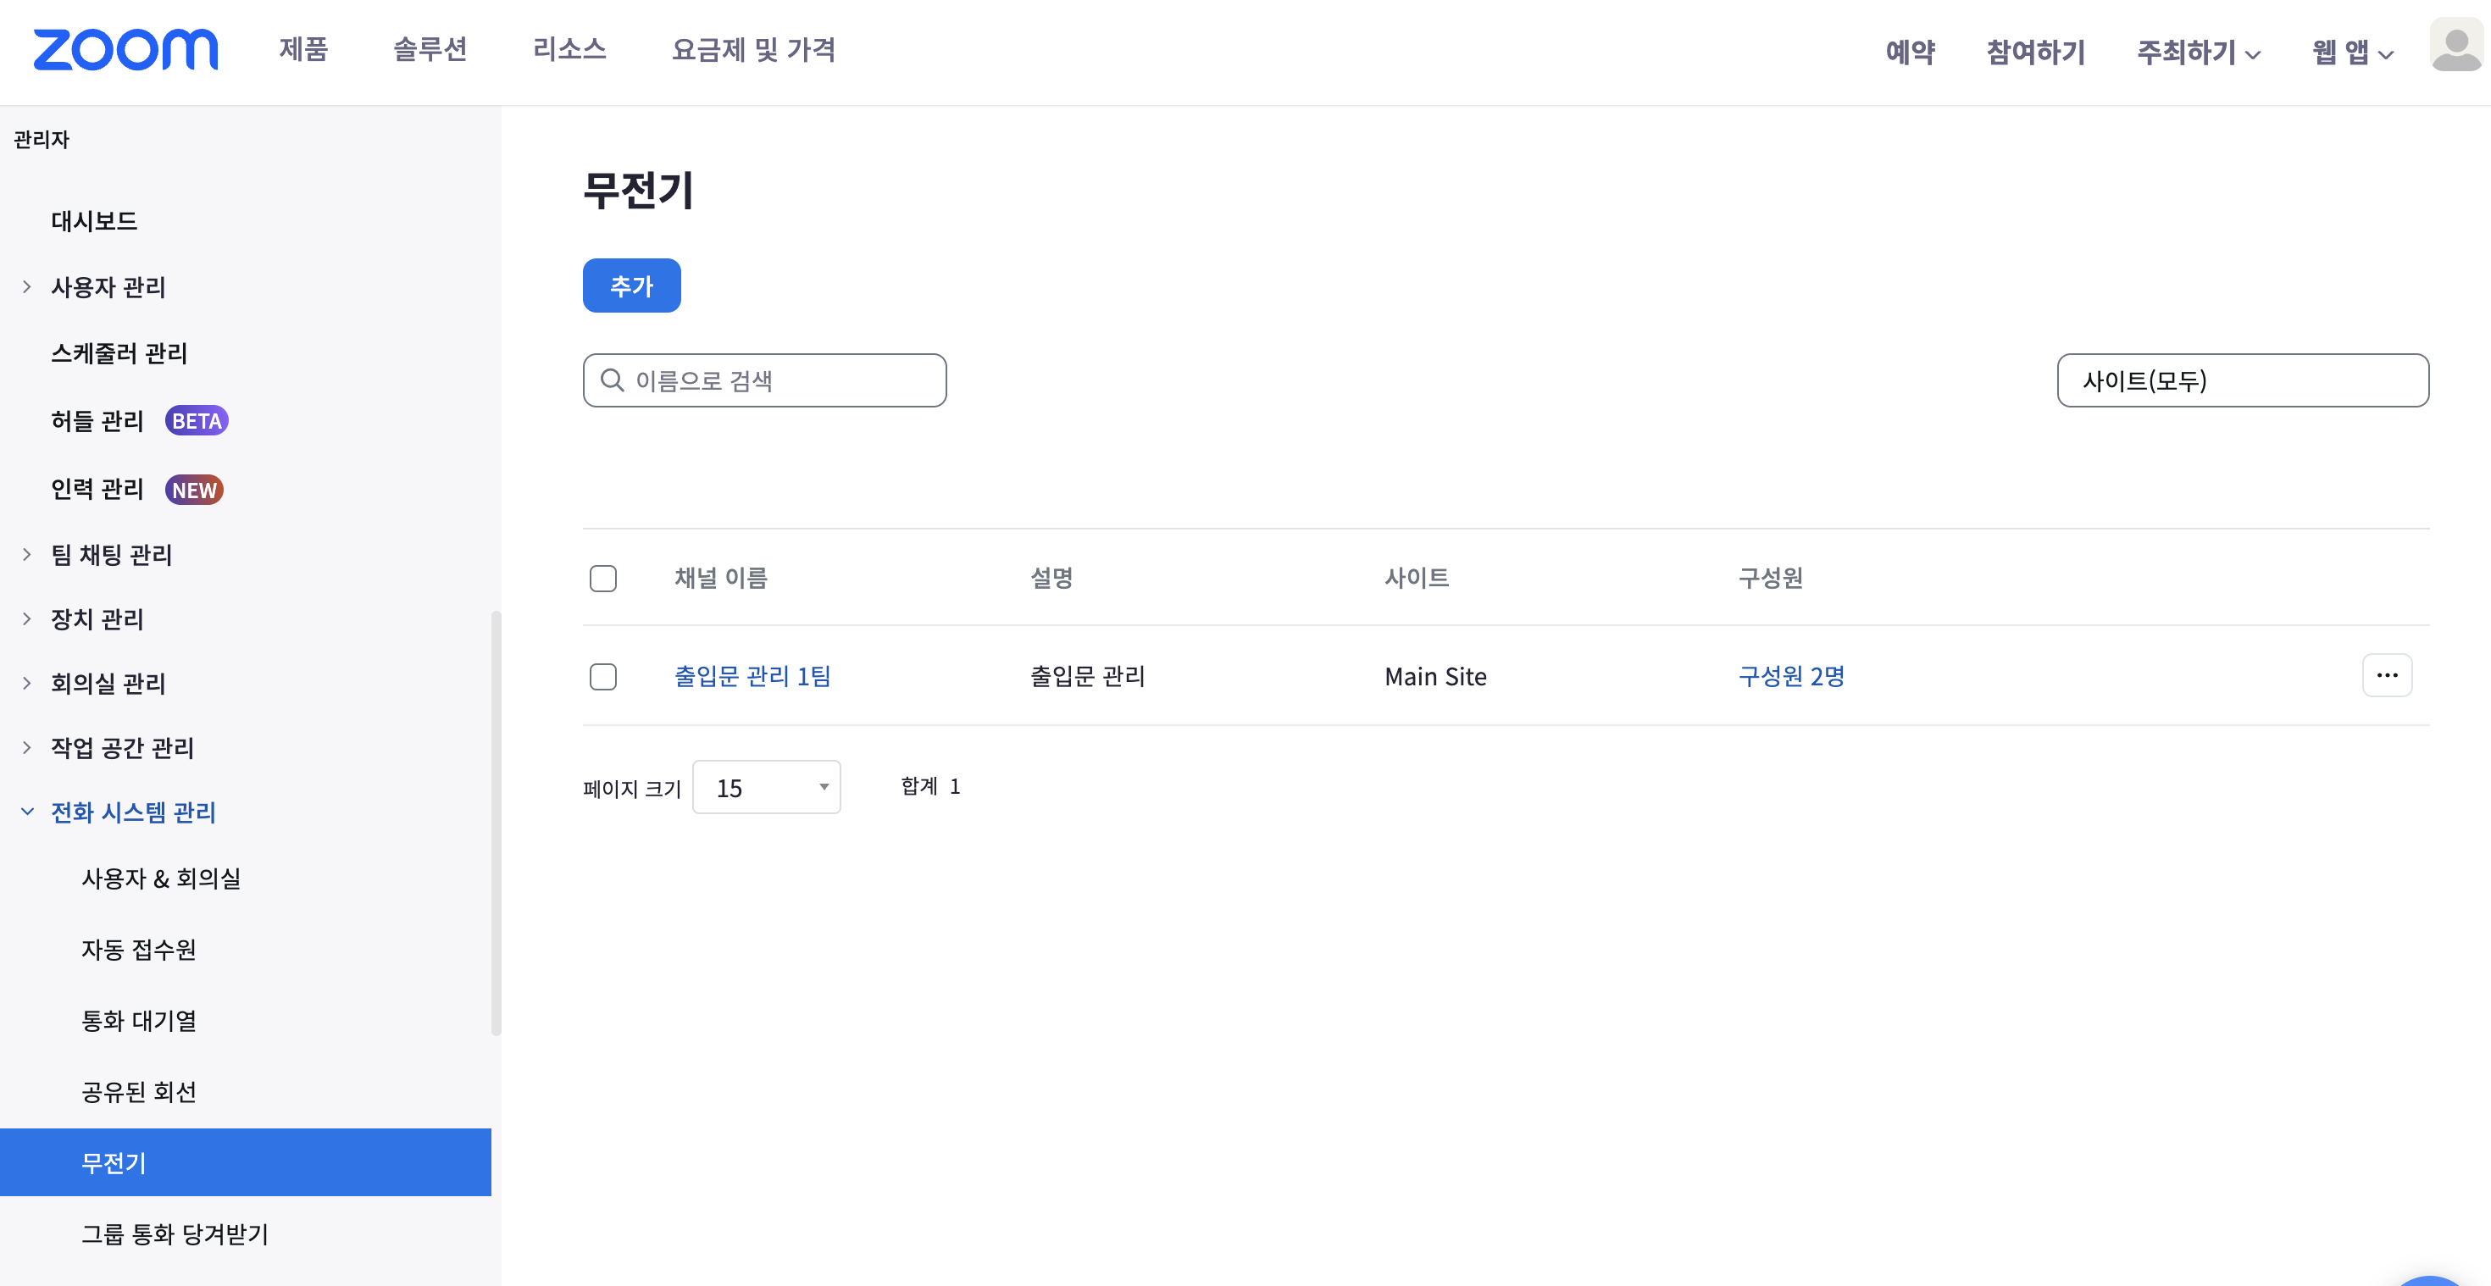Open the user profile avatar
Viewport: 2491px width, 1286px height.
click(x=2456, y=46)
